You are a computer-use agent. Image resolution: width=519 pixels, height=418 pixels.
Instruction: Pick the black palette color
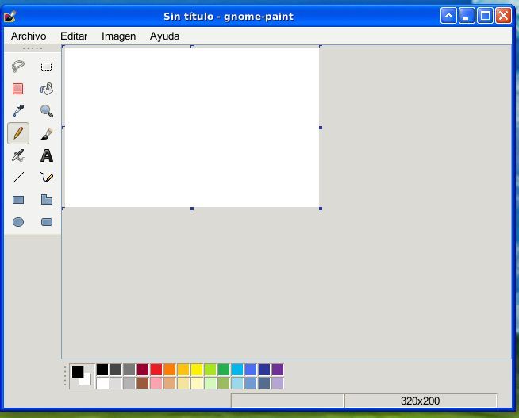point(102,370)
